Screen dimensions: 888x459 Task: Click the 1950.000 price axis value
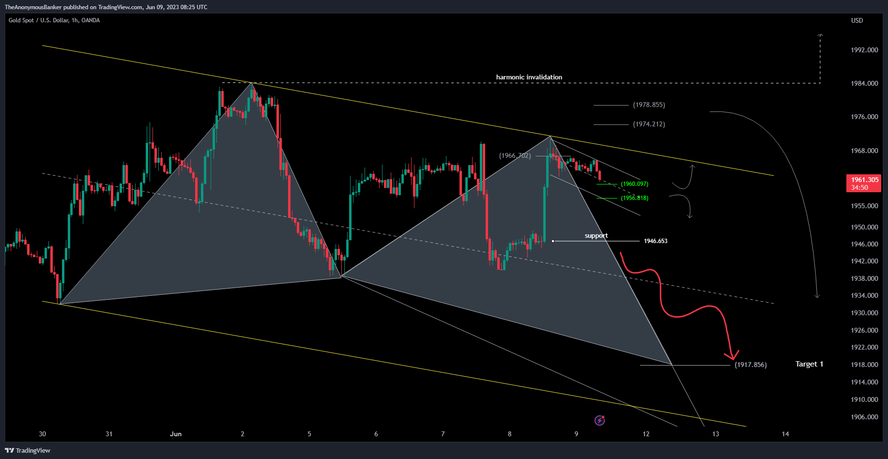tap(864, 227)
